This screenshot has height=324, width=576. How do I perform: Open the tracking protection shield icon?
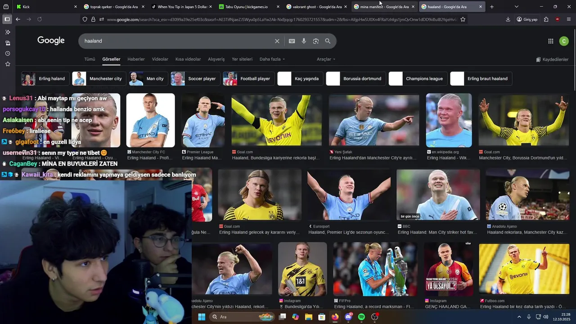coord(85,19)
